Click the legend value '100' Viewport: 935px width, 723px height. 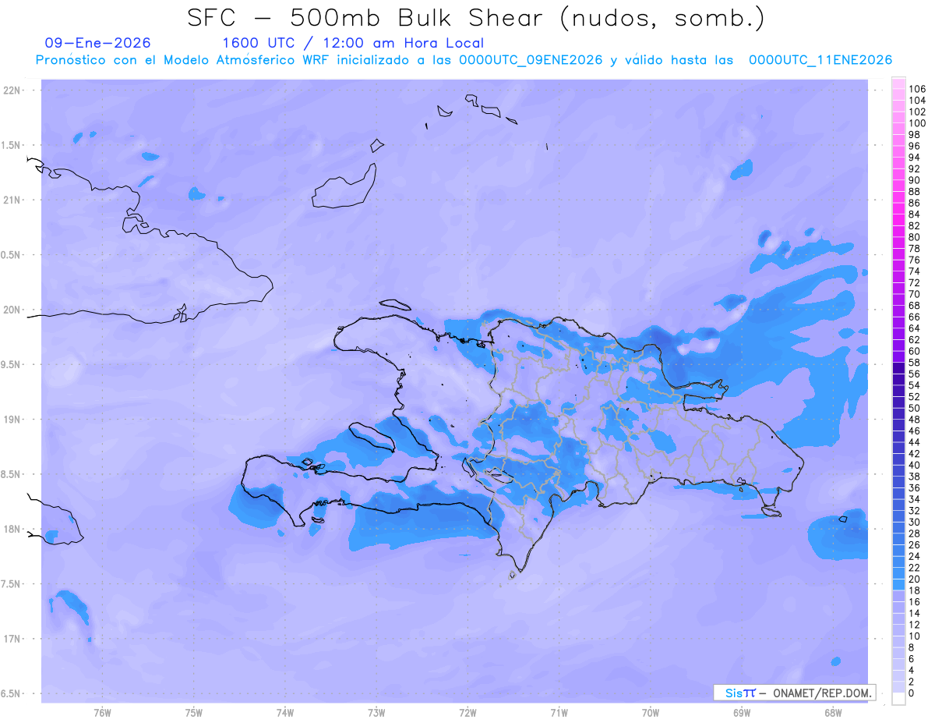click(x=917, y=123)
